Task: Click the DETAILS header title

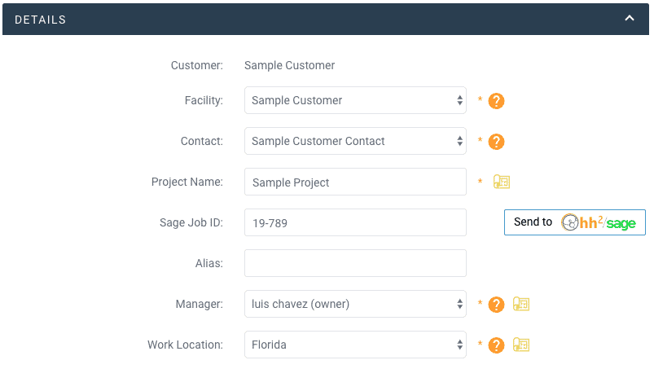Action: click(x=41, y=19)
